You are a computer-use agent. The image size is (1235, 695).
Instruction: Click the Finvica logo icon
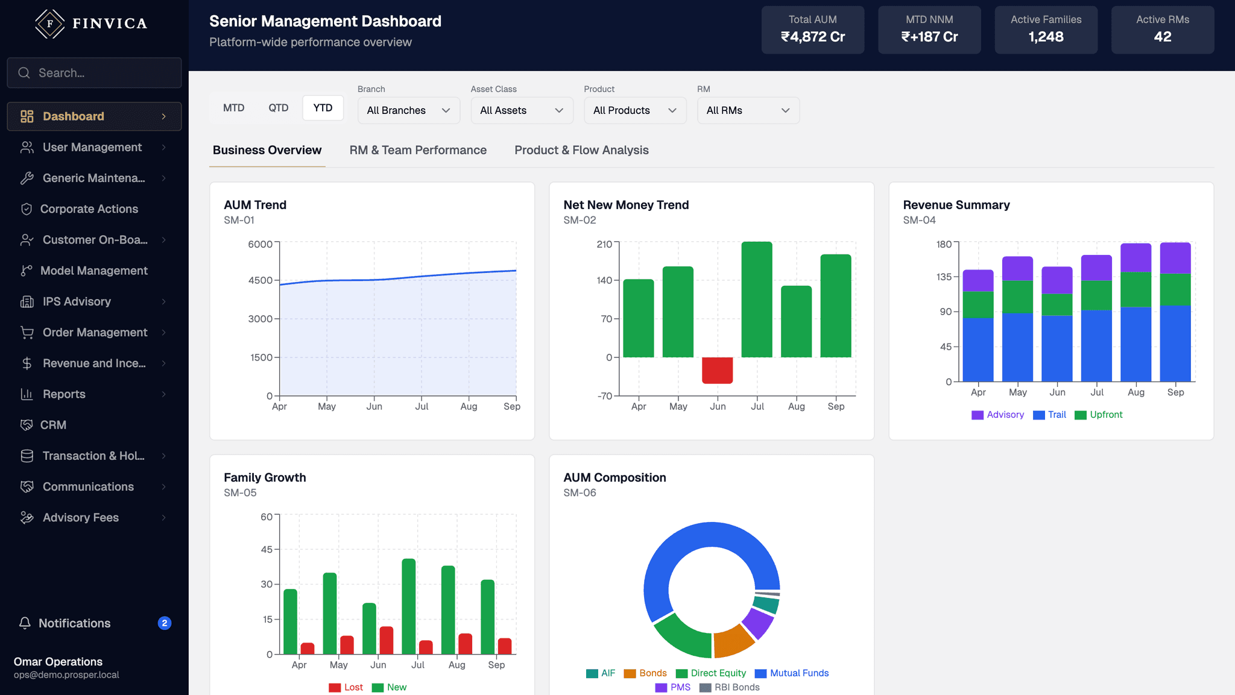click(x=50, y=24)
